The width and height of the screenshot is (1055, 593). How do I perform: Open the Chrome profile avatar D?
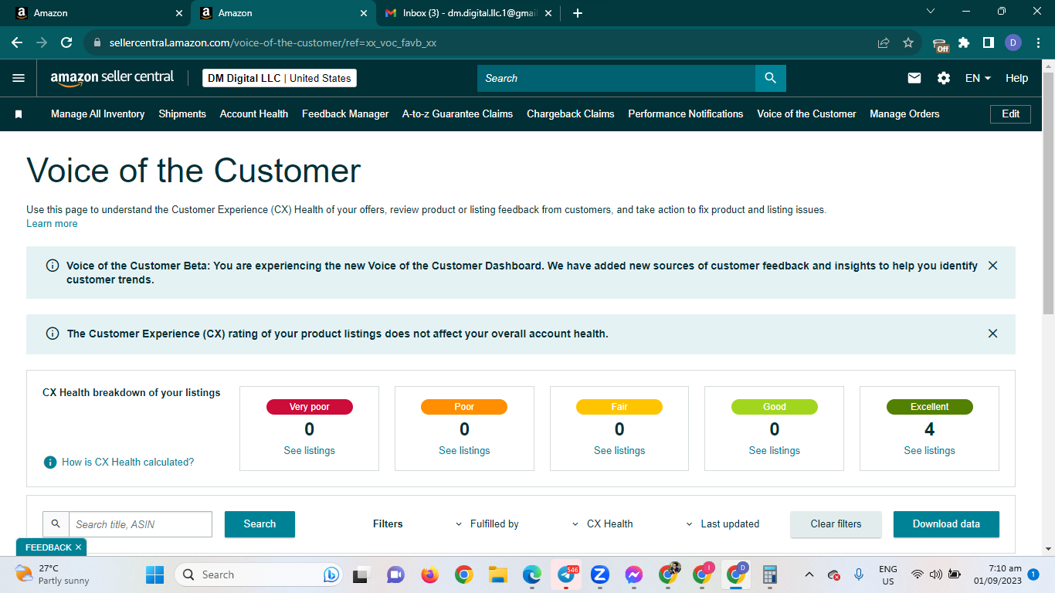click(x=1013, y=43)
